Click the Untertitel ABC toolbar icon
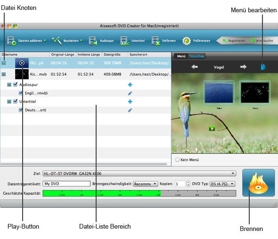 (125, 41)
